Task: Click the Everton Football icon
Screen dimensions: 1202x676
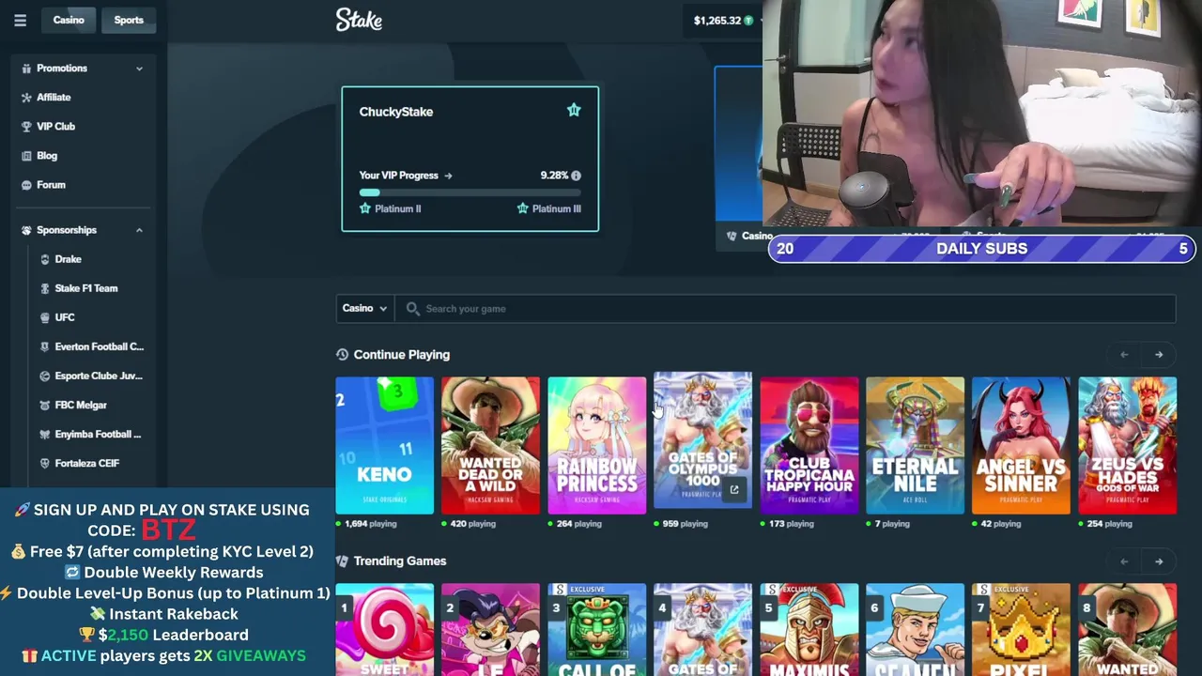Action: coord(45,346)
